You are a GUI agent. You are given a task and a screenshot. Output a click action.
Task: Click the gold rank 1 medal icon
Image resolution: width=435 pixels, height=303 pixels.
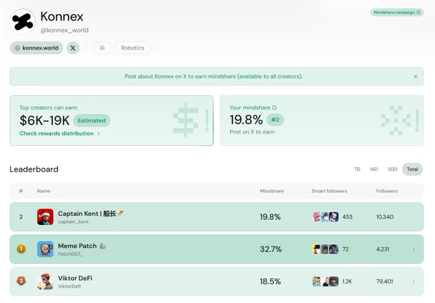[21, 249]
